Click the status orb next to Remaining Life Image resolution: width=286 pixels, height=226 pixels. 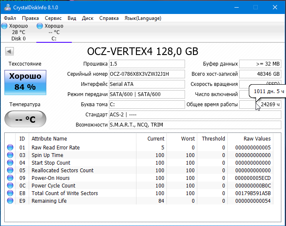pos(10,201)
